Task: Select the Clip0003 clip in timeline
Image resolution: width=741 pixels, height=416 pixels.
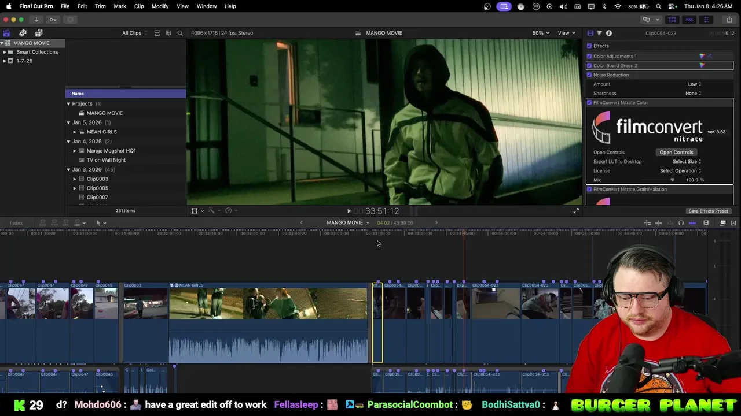Action: click(145, 323)
